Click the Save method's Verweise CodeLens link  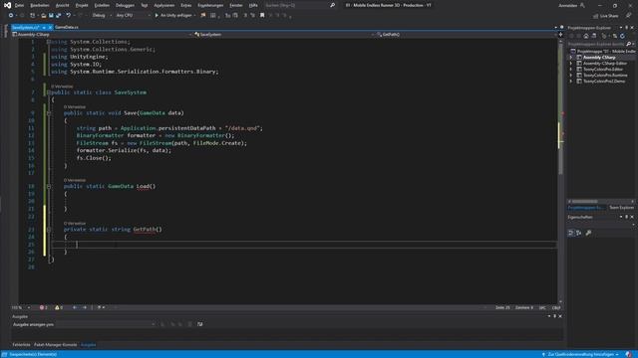point(75,106)
